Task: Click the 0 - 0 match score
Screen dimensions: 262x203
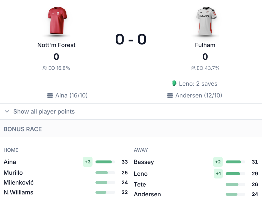Action: [x=131, y=39]
